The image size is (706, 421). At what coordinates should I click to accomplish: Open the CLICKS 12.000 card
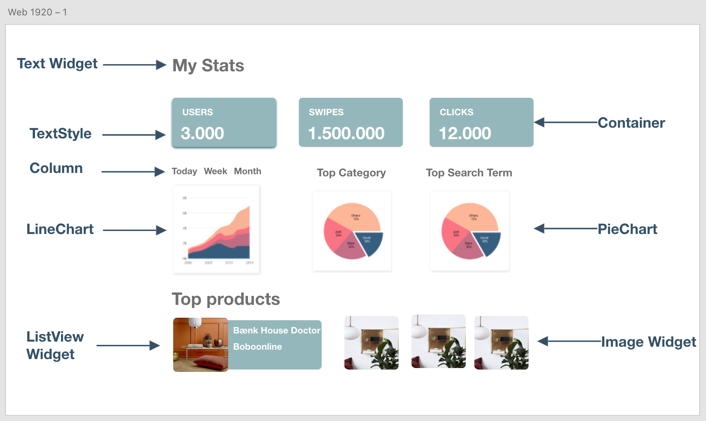tap(481, 123)
